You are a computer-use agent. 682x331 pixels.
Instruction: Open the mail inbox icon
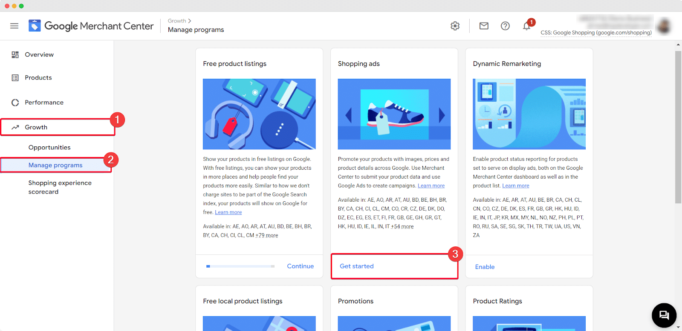point(484,26)
